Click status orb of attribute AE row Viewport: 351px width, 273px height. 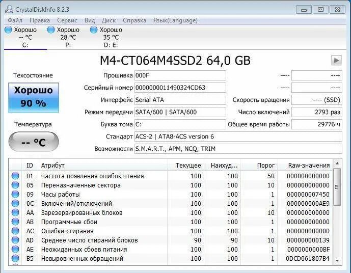tap(15, 249)
